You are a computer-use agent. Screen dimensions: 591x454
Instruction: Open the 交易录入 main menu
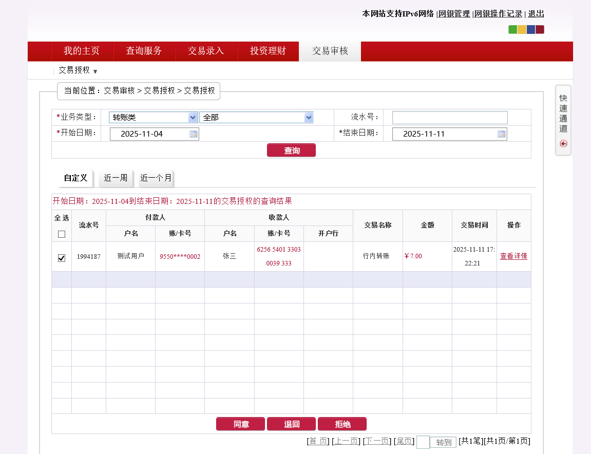(x=206, y=51)
